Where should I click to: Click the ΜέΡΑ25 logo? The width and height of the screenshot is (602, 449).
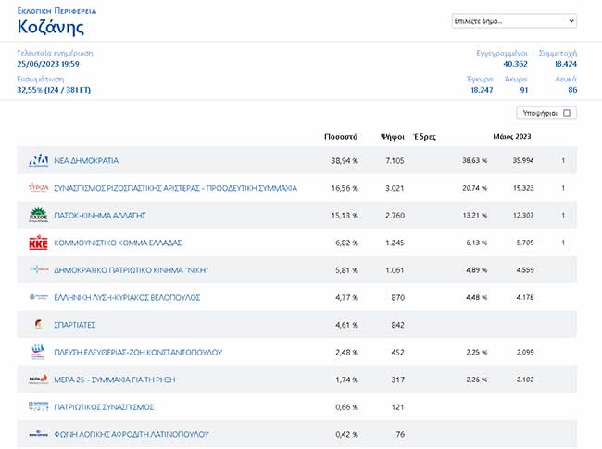(38, 380)
